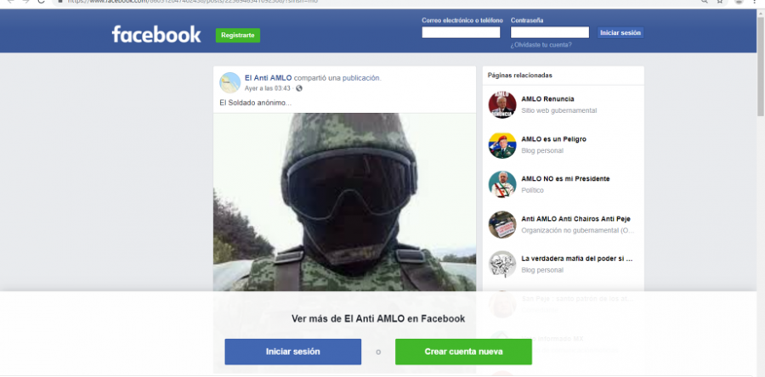Open AMLO es un Peligro avatar
Image resolution: width=765 pixels, height=377 pixels.
coord(502,144)
